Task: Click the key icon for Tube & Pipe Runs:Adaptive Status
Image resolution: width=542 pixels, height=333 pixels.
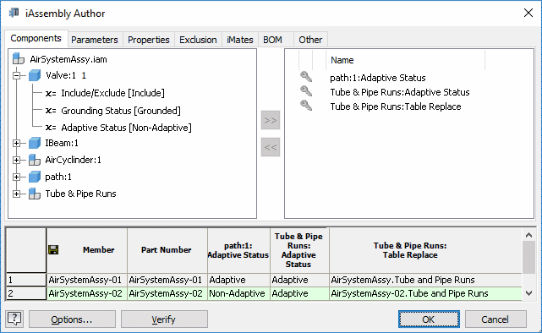Action: (x=306, y=91)
